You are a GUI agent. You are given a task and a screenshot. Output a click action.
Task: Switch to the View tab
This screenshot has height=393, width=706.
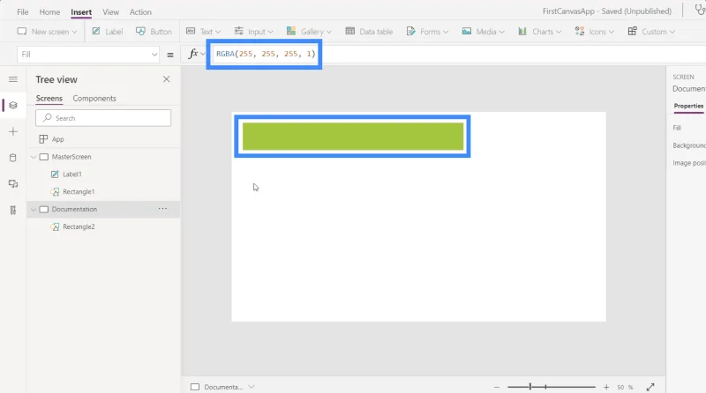pyautogui.click(x=111, y=12)
